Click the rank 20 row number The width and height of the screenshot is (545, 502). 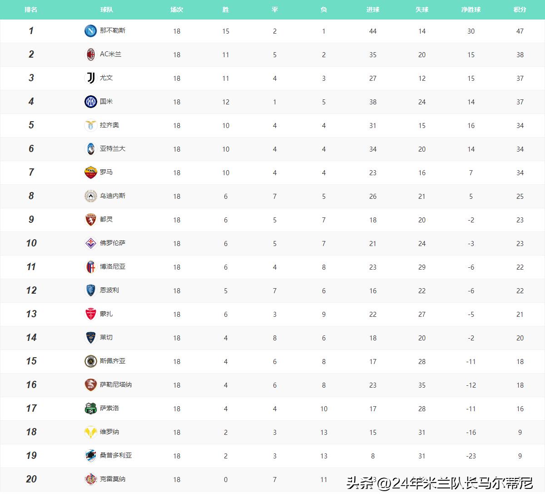point(31,479)
